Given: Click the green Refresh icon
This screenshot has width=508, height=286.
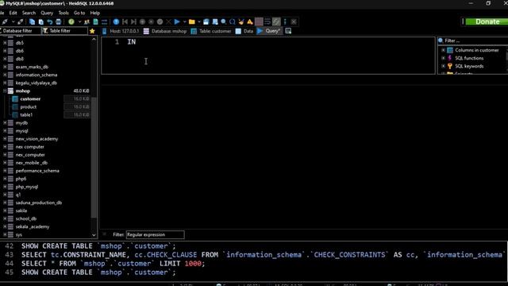Looking at the screenshot, I should (x=71, y=21).
